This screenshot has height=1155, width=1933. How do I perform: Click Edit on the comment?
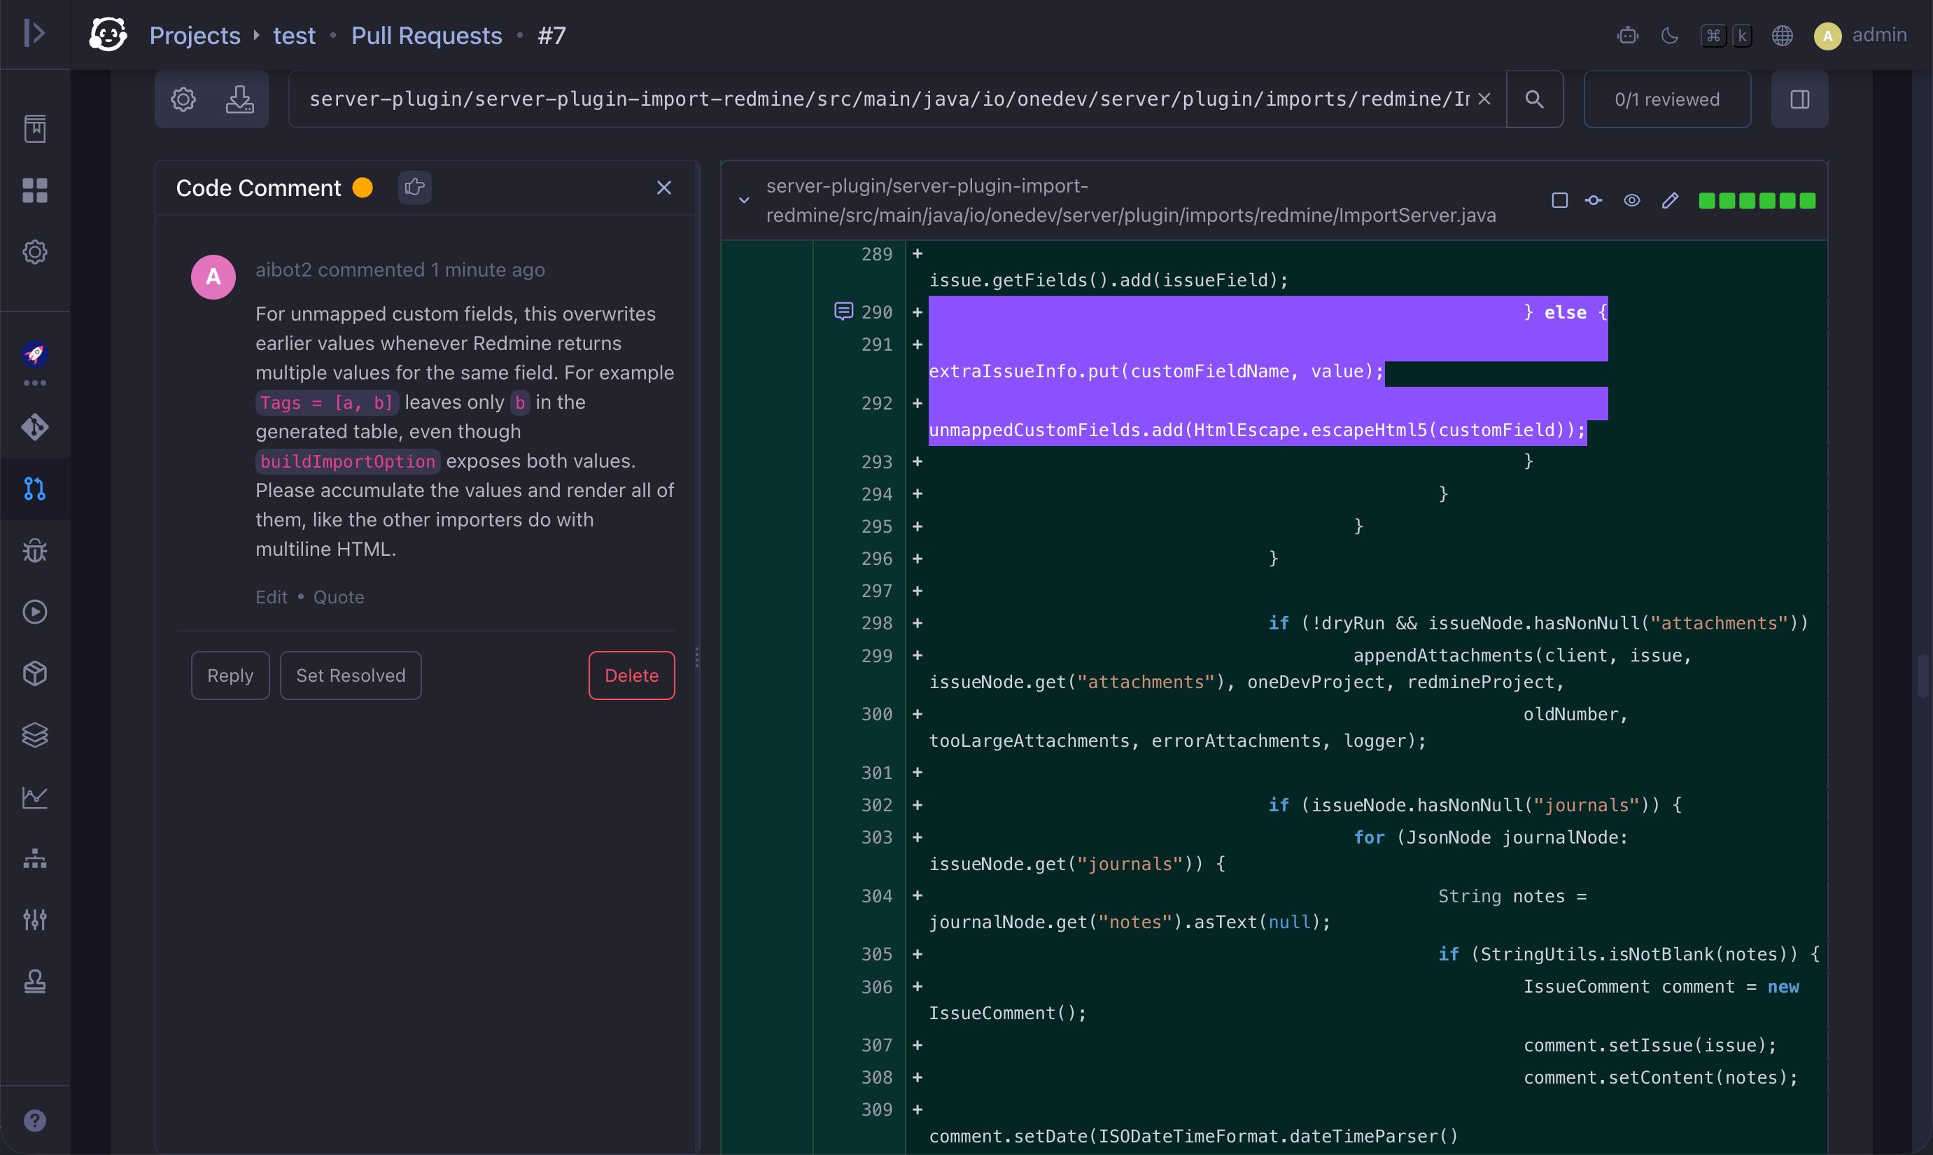pos(272,597)
